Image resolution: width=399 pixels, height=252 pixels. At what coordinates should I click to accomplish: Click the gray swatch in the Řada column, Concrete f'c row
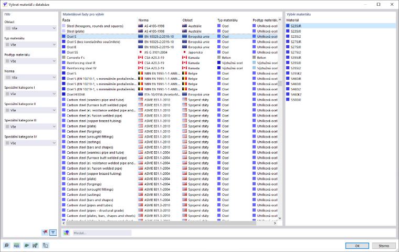pyautogui.click(x=64, y=58)
